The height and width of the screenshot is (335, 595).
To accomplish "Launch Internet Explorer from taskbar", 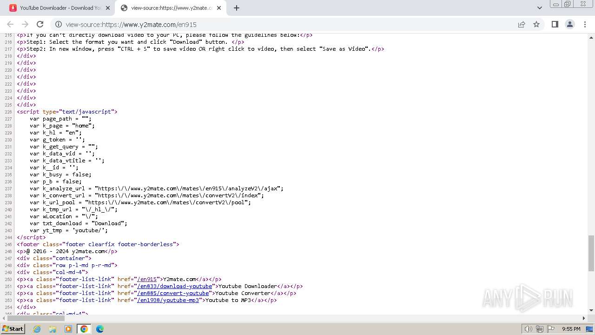I will pos(37,329).
